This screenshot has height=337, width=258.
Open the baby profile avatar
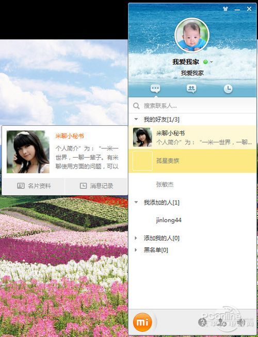click(x=192, y=35)
